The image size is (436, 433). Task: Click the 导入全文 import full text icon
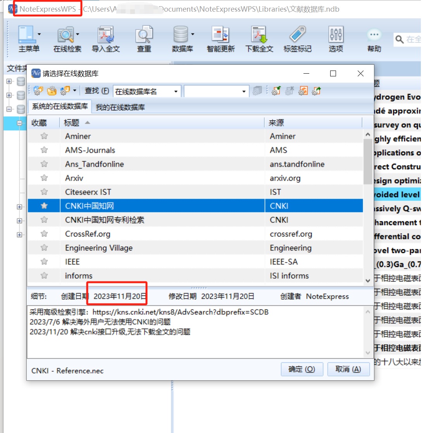click(106, 34)
